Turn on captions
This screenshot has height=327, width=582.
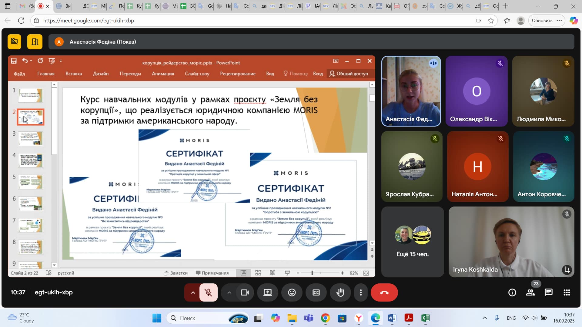316,292
